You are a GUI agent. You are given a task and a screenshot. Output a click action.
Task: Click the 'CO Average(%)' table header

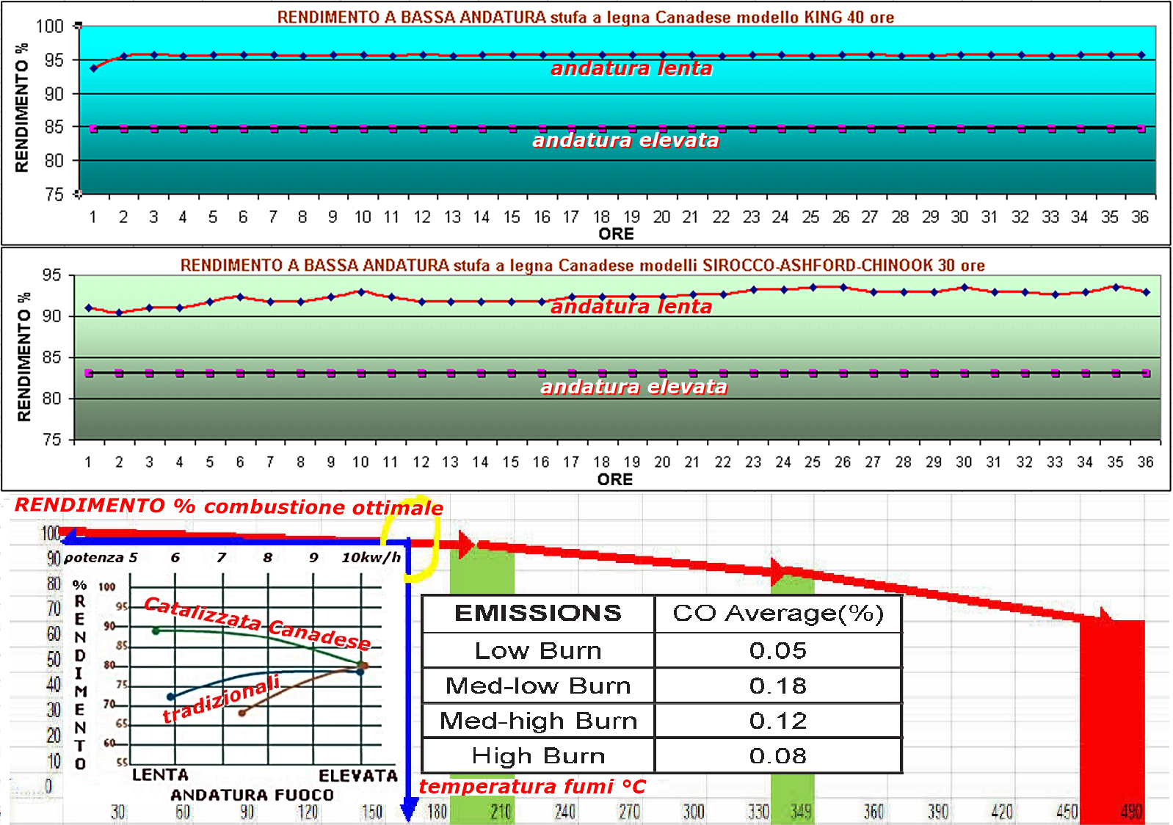[778, 614]
